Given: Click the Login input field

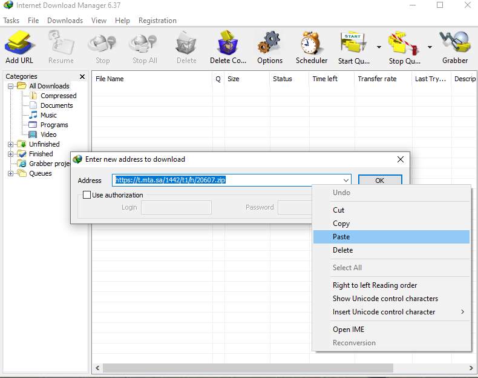Looking at the screenshot, I should [176, 207].
